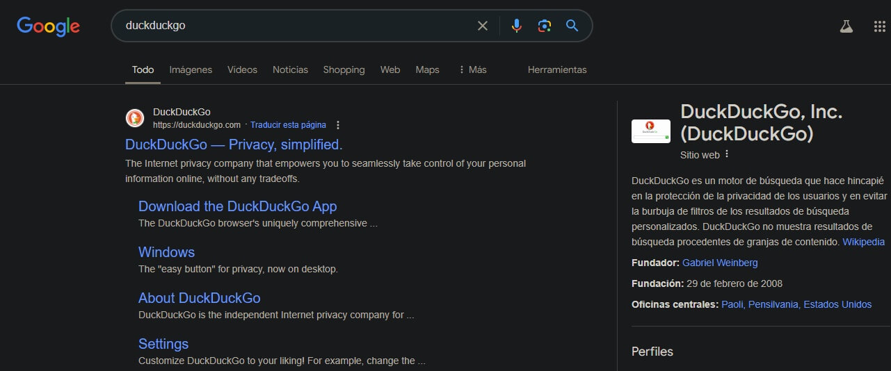
Task: Click 'The Internet privacy company' description text
Action: point(326,171)
